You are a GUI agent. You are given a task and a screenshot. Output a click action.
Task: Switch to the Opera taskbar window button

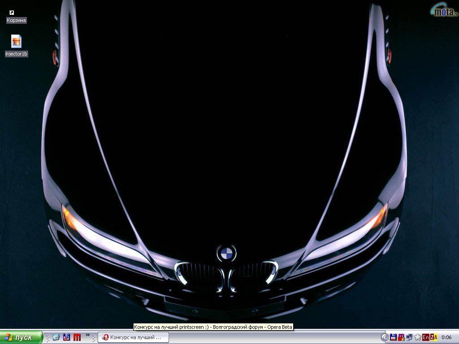[x=134, y=337]
